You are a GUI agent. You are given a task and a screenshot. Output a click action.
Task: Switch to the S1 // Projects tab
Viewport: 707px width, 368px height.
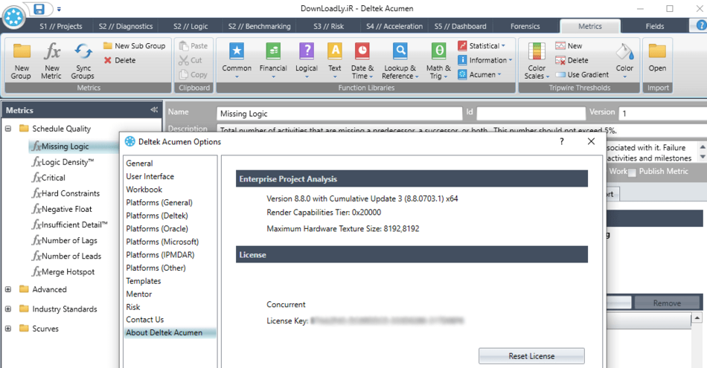point(61,26)
